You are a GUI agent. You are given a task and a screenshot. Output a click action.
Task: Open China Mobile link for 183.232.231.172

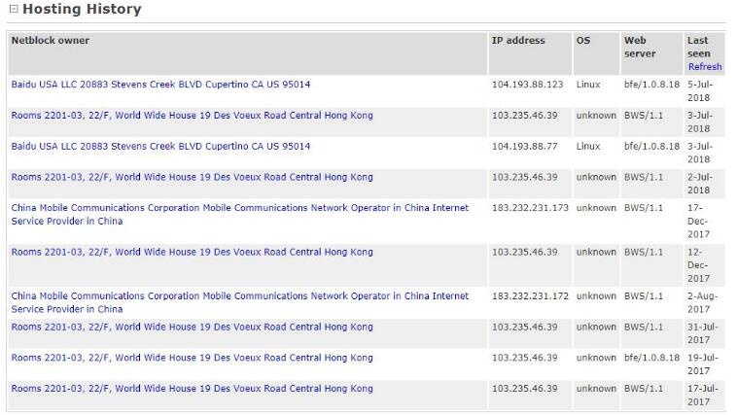pos(239,296)
